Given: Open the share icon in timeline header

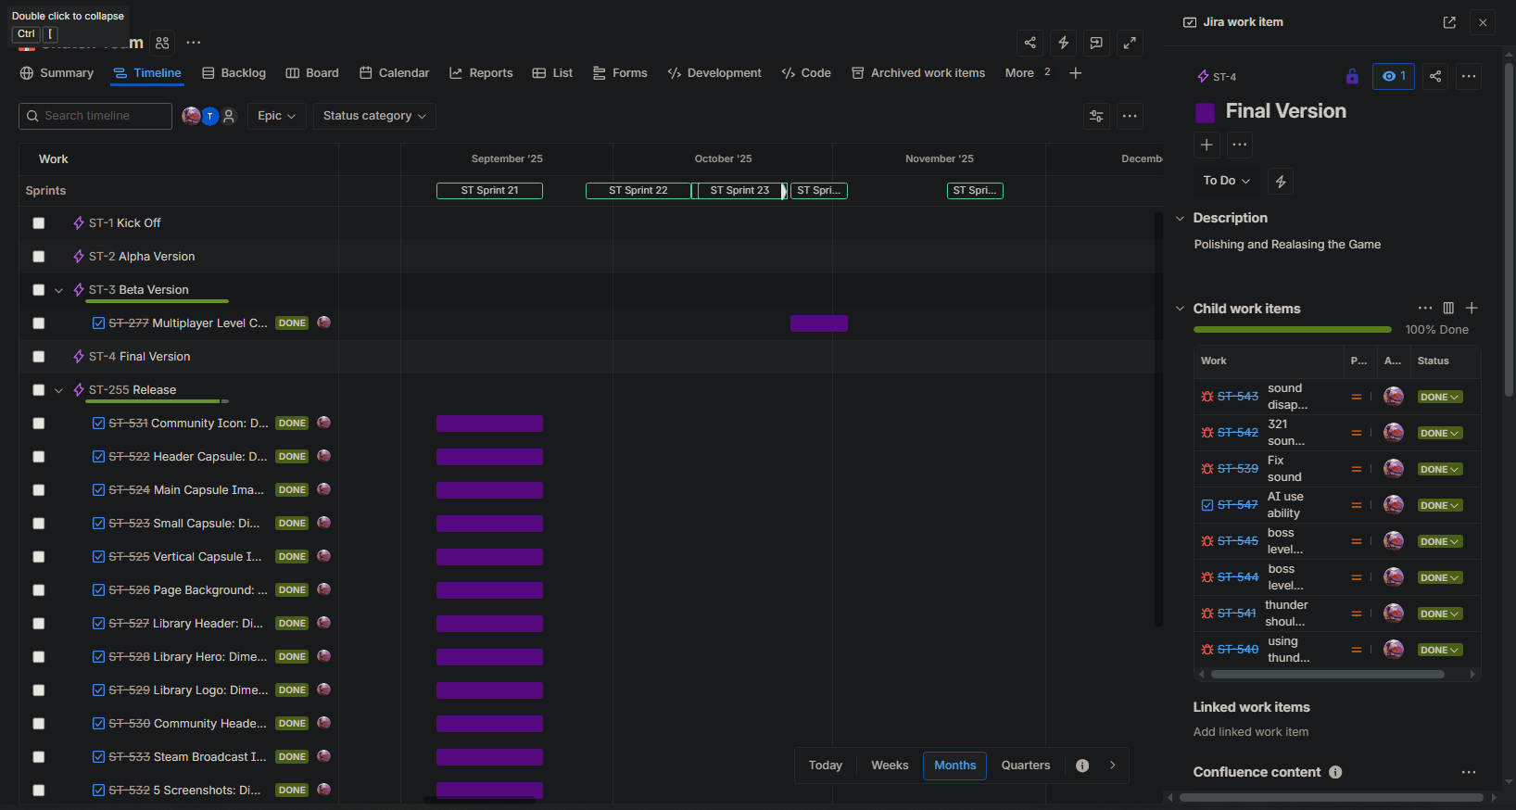Looking at the screenshot, I should [x=1030, y=43].
